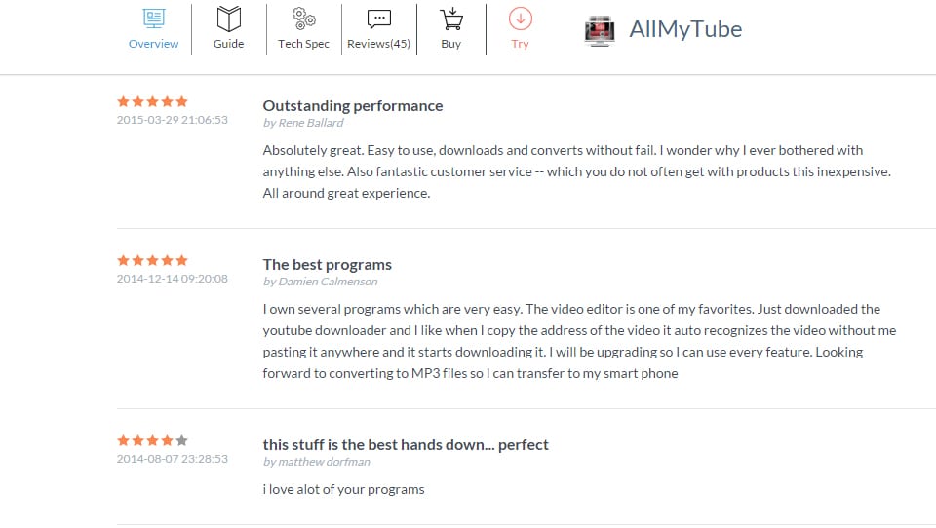Click the Buy label link
936x528 pixels.
[x=450, y=44]
